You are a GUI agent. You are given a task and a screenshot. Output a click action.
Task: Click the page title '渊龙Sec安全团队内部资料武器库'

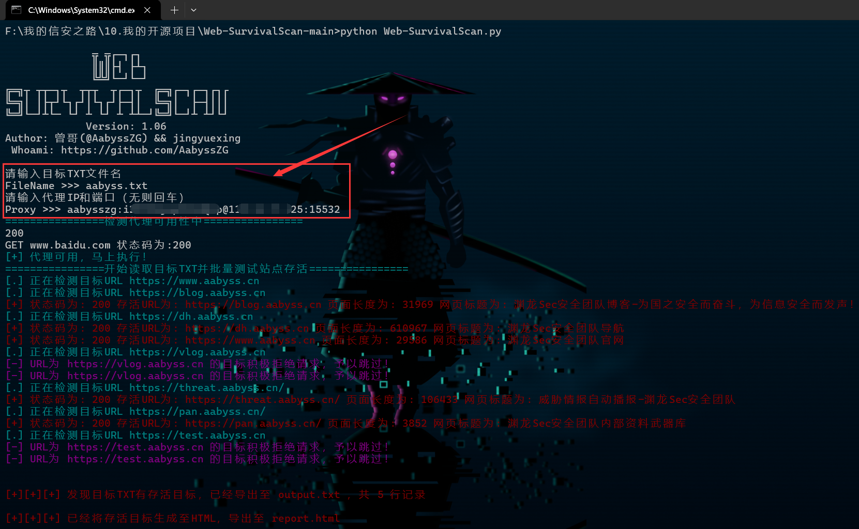pos(597,423)
